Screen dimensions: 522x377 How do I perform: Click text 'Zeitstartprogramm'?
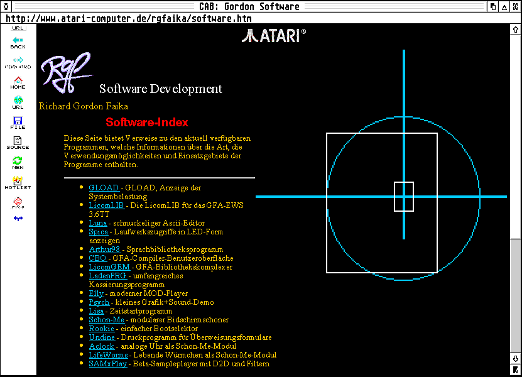tap(141, 311)
